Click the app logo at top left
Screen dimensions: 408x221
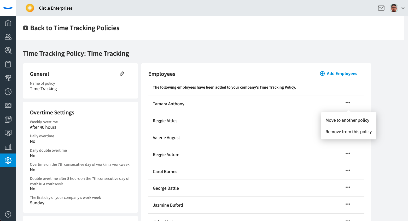tap(8, 8)
